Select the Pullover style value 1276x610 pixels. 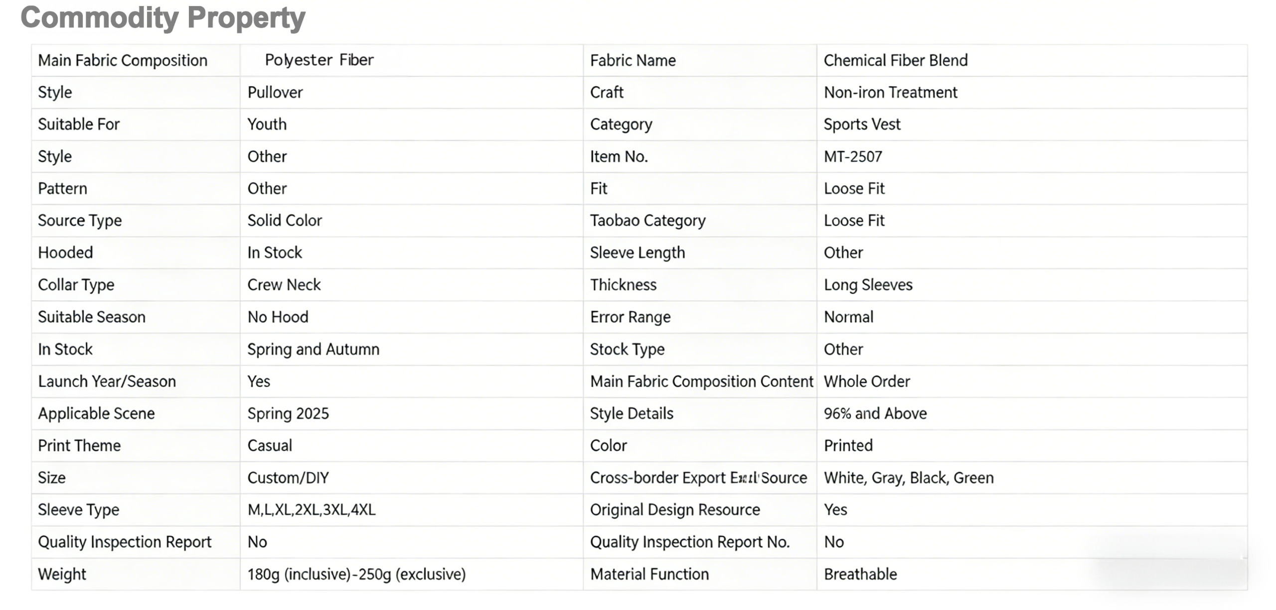click(x=275, y=93)
